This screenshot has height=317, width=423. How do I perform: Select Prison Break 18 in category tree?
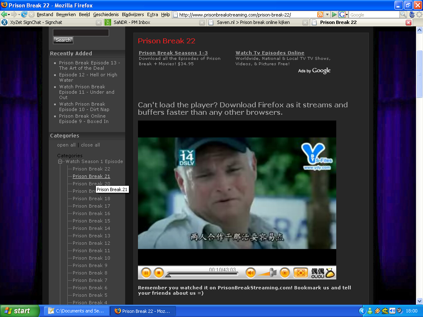(x=91, y=199)
